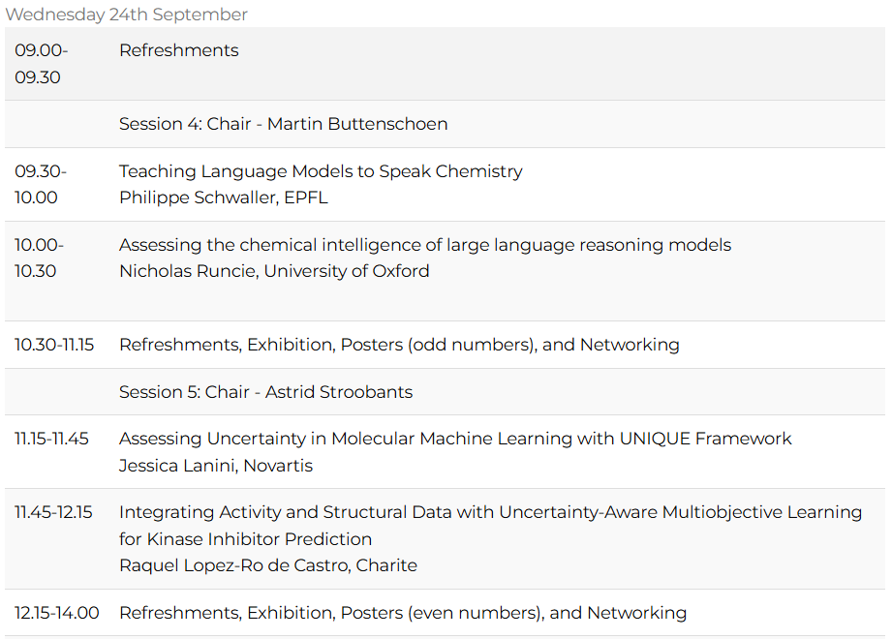Viewport: 892px width, 639px height.
Task: Open Assessing Uncertainty with UNIQUE Framework talk
Action: pos(455,439)
